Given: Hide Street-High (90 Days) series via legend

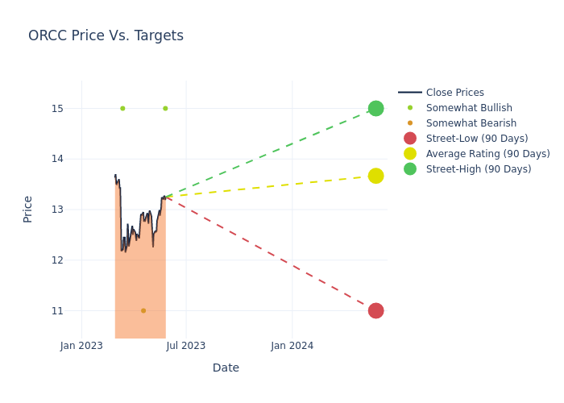Looking at the screenshot, I should tap(479, 169).
